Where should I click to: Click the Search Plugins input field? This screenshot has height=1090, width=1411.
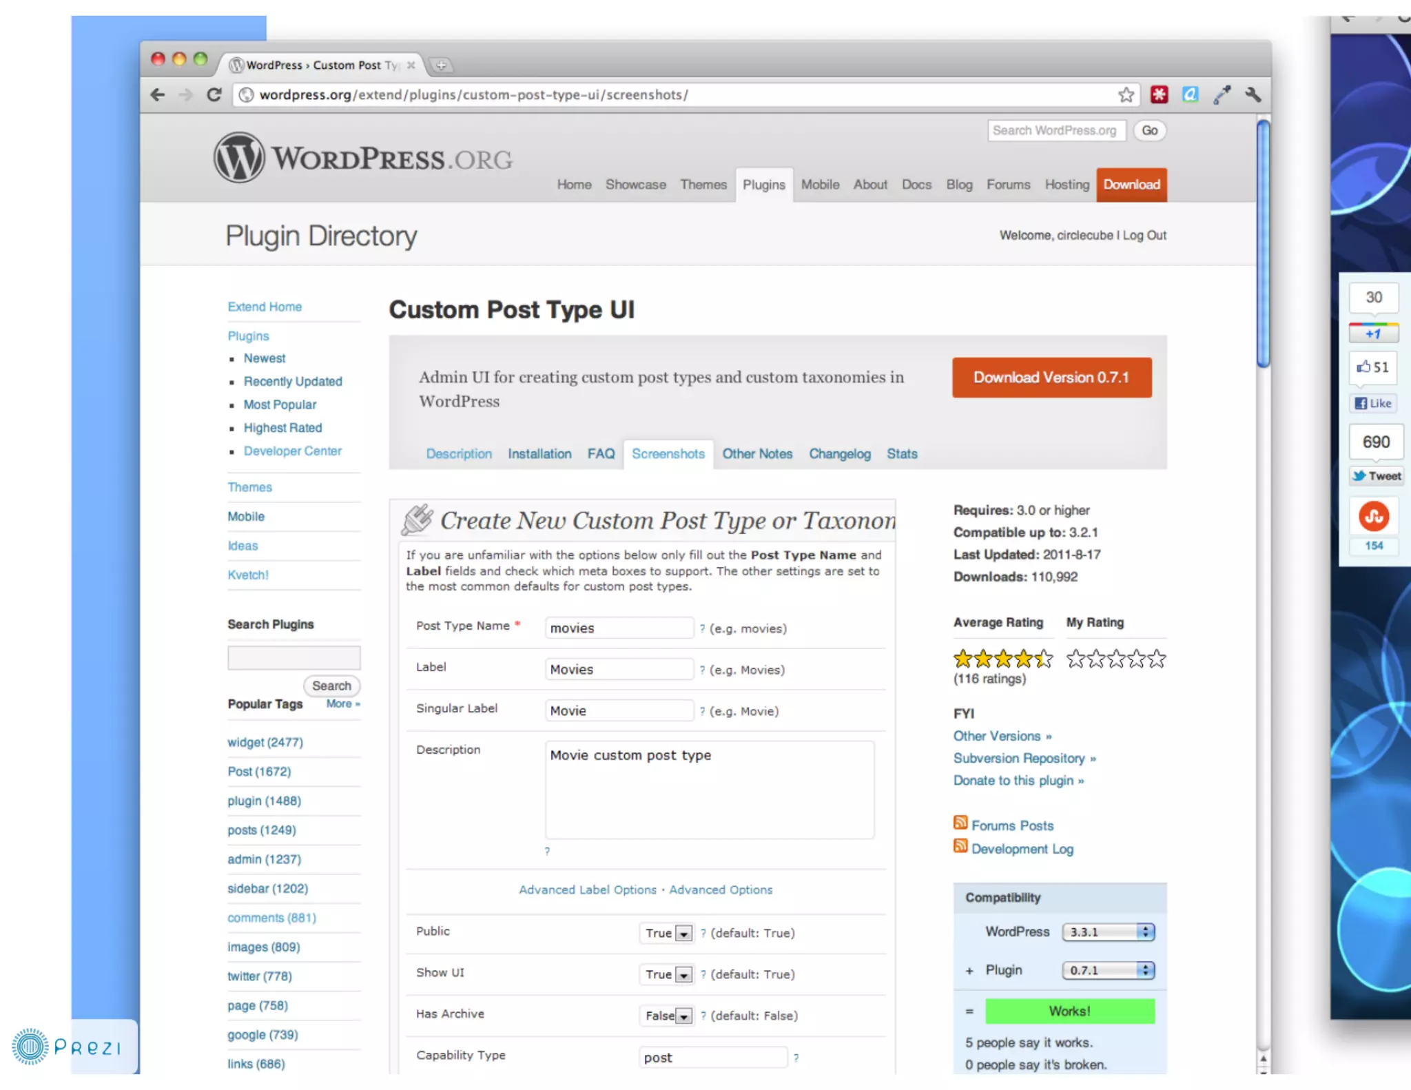point(294,658)
